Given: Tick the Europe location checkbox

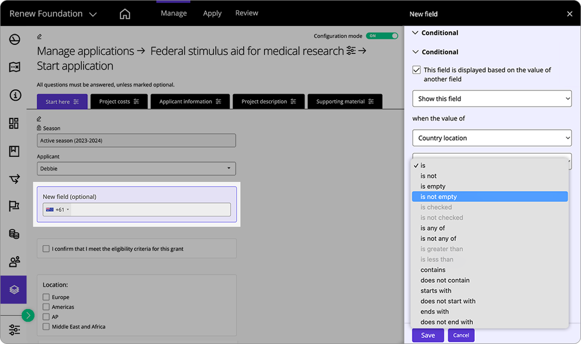Looking at the screenshot, I should tap(46, 297).
